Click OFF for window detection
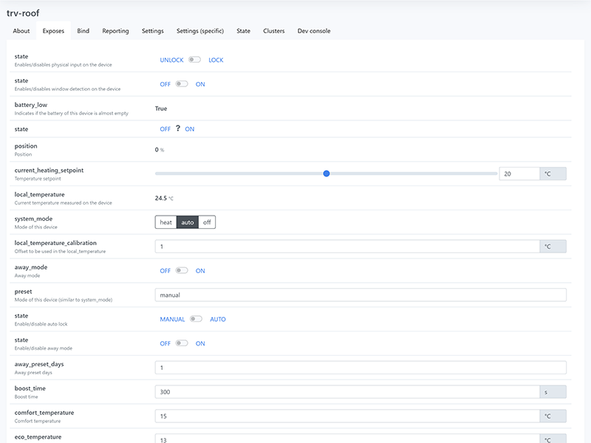The width and height of the screenshot is (591, 443). [165, 84]
